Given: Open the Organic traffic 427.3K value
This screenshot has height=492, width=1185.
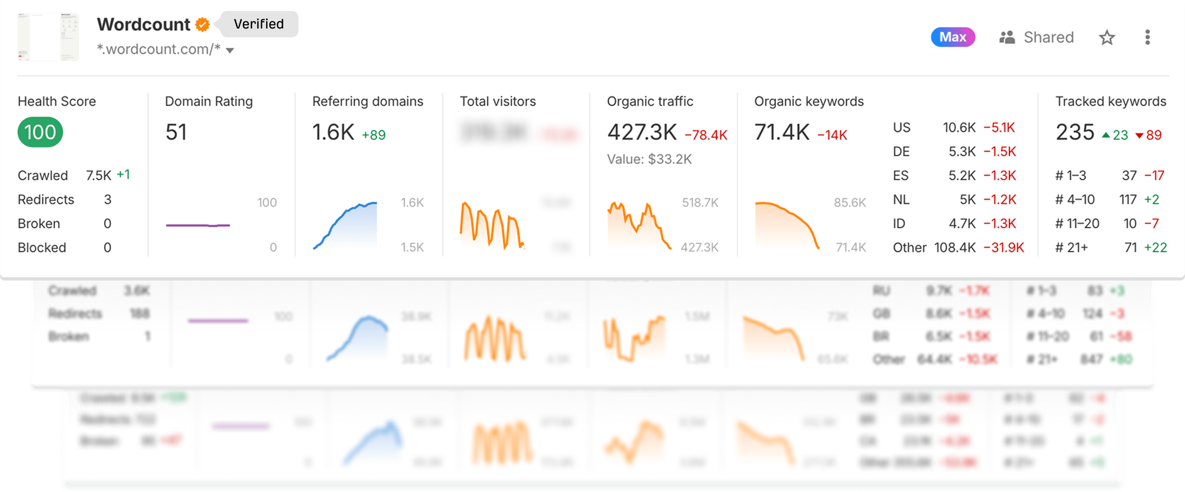Looking at the screenshot, I should click(642, 133).
